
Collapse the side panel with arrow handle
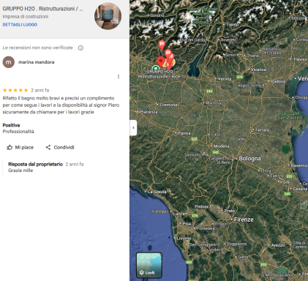click(x=133, y=127)
